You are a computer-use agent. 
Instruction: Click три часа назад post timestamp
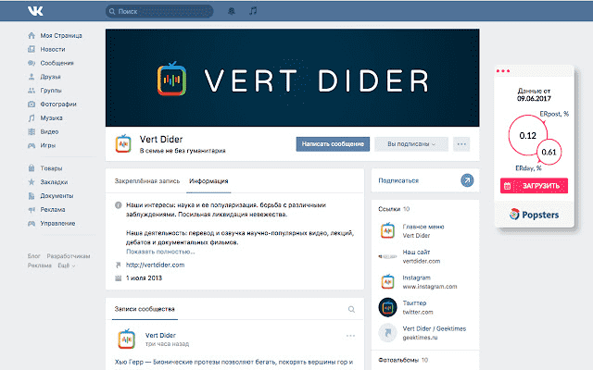[x=167, y=344]
